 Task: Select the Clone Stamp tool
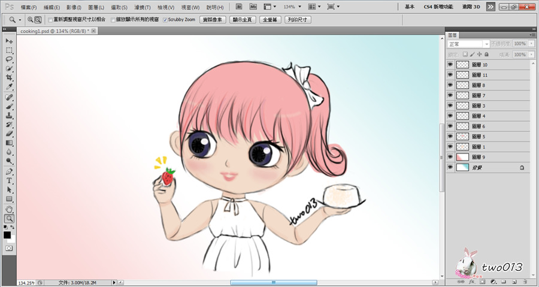click(x=9, y=115)
